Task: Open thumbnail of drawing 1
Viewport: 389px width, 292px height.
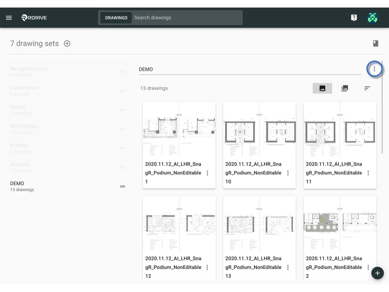Action: point(179,130)
